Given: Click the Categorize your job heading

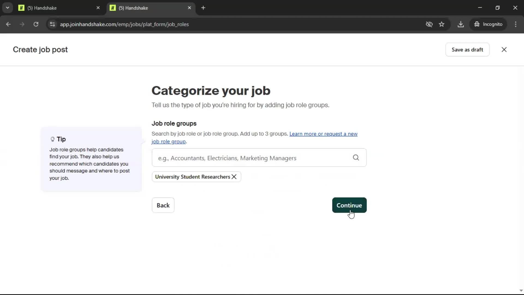Looking at the screenshot, I should 211,91.
